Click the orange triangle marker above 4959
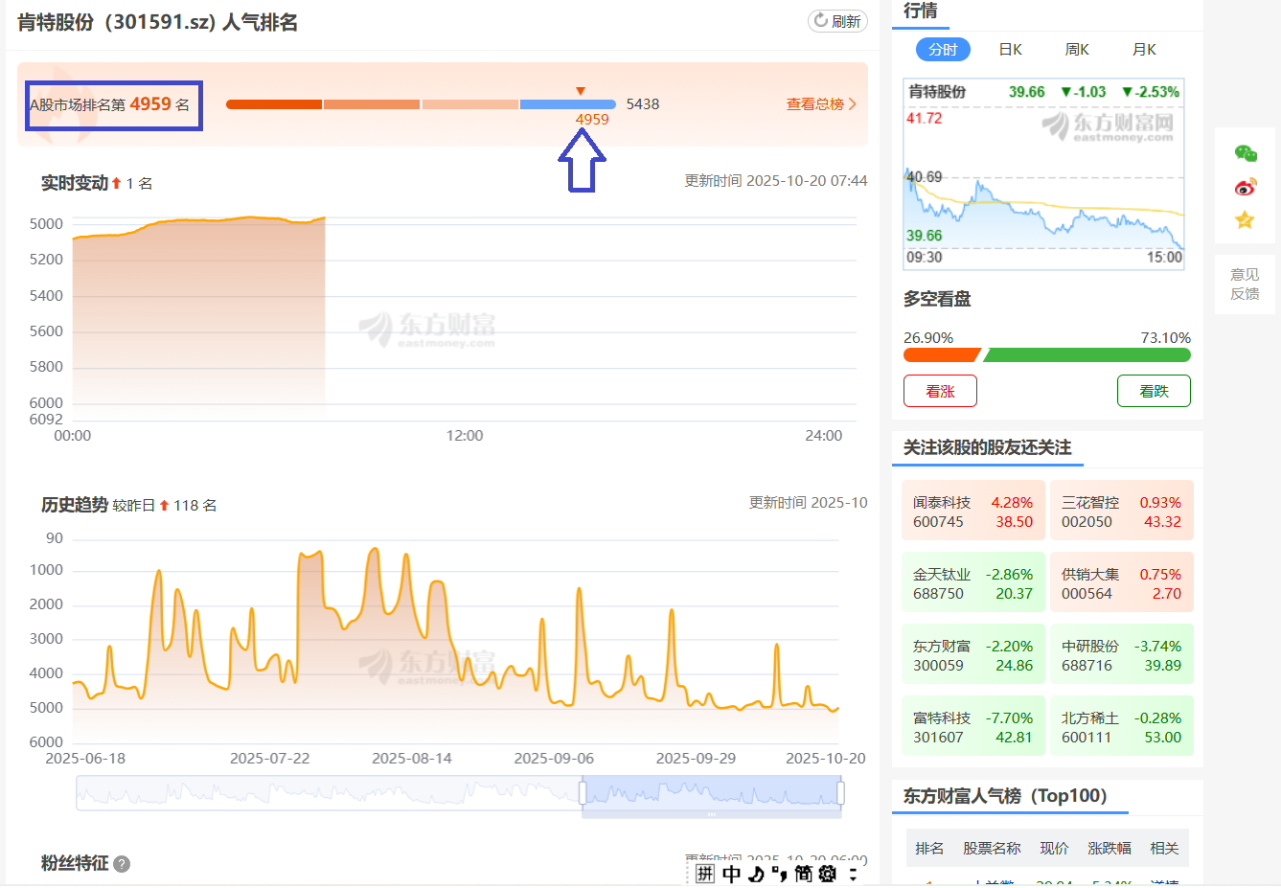Screen dimensions: 1281x888 580,91
